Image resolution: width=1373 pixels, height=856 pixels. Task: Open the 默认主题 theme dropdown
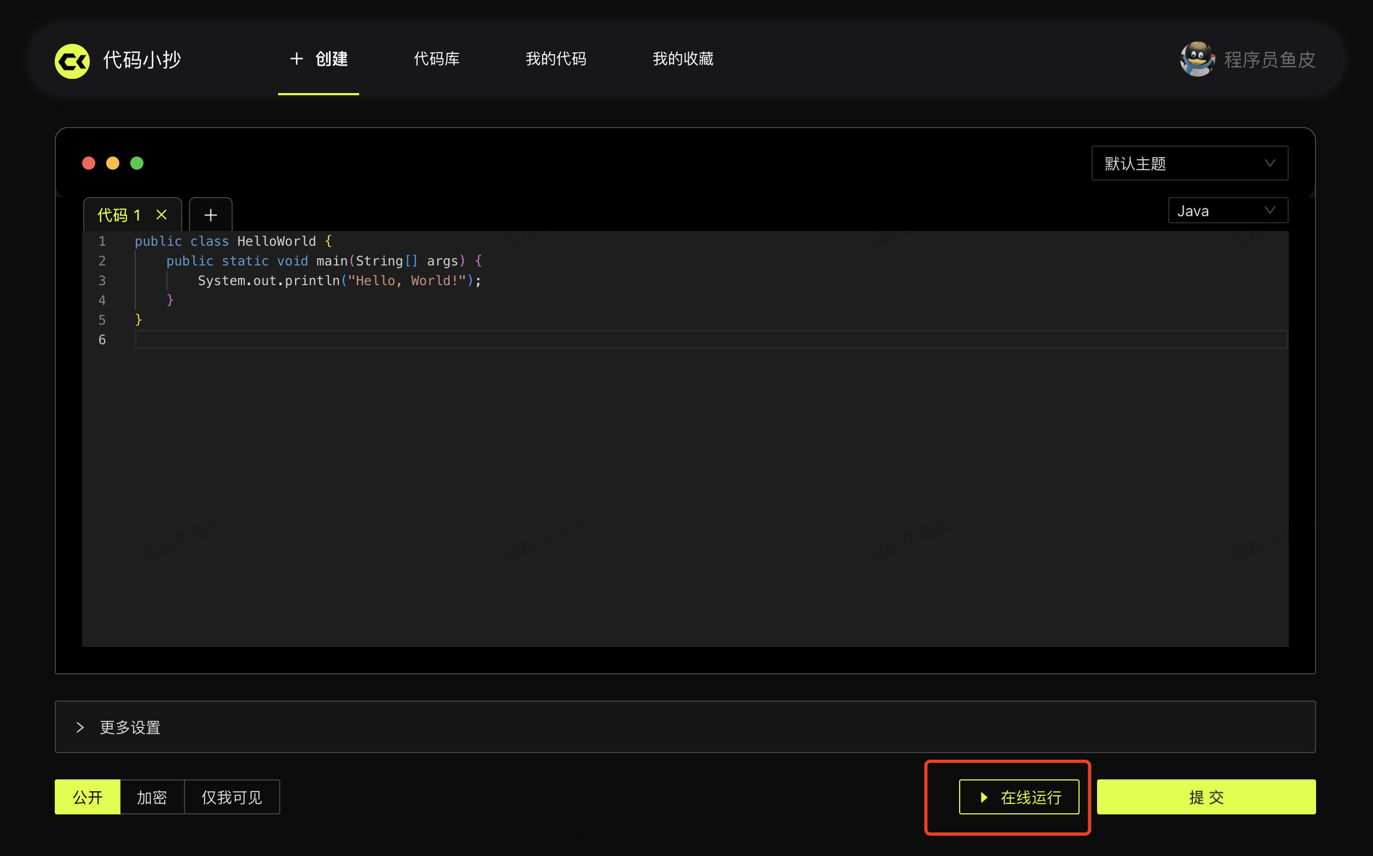click(x=1189, y=164)
